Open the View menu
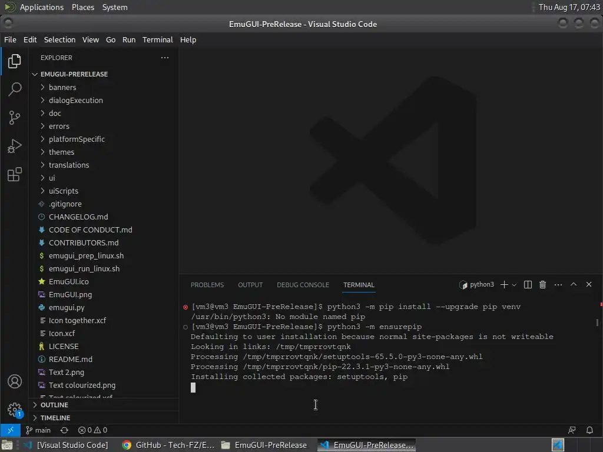Image resolution: width=603 pixels, height=452 pixels. click(90, 39)
